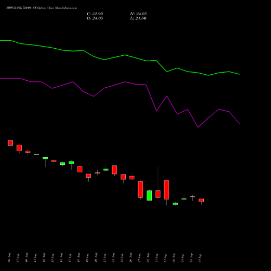The width and height of the screenshot is (271, 271).
Task: Click the red candle for 07 Aug
Action: (x=19, y=148)
